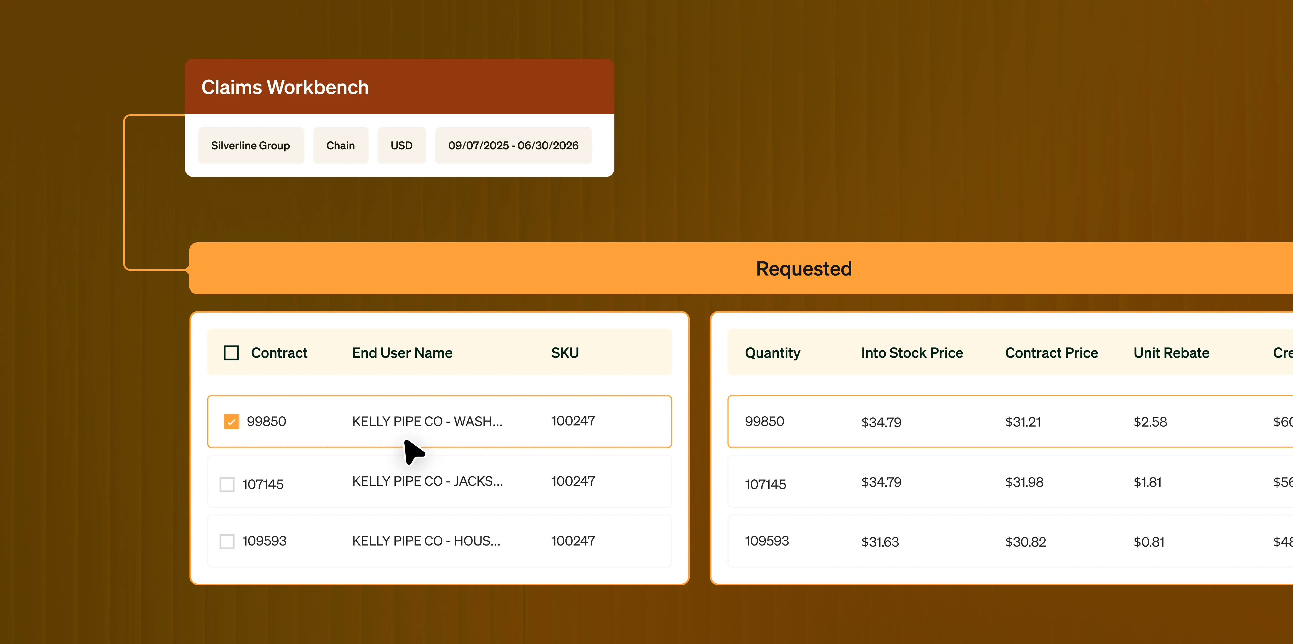Check the contract 107145 checkbox
1293x644 pixels.
[227, 484]
